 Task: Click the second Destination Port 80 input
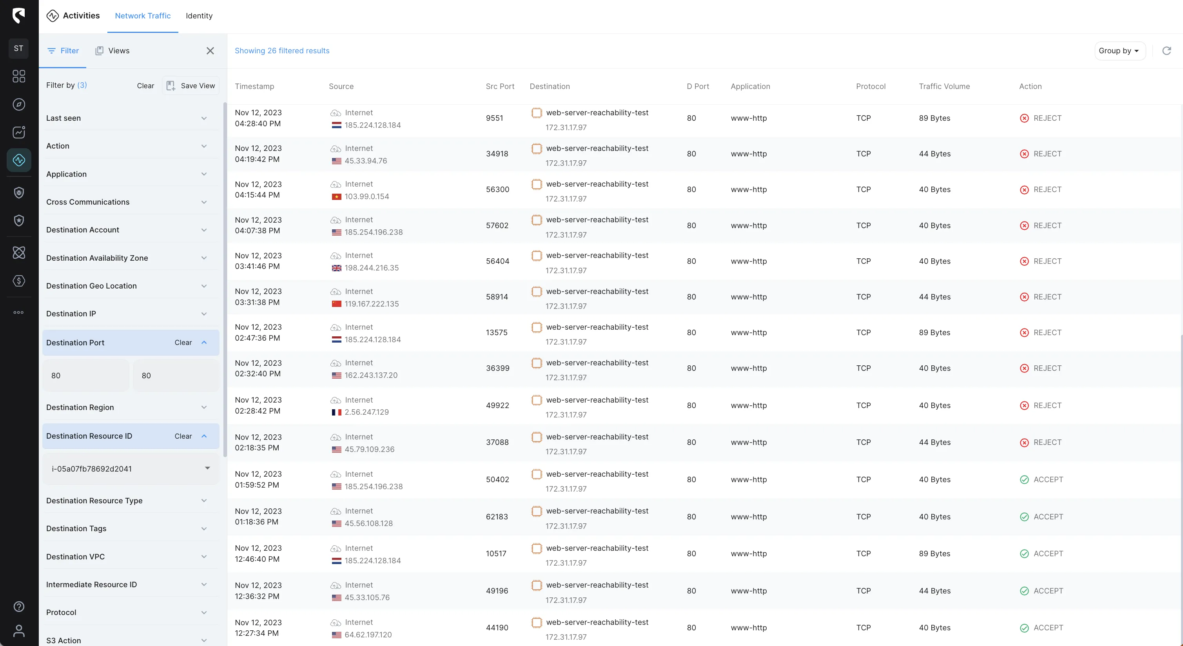[x=176, y=376]
